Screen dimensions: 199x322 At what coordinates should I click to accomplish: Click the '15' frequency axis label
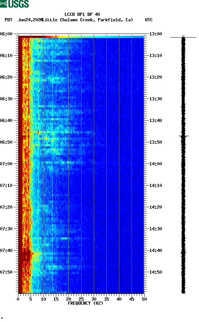tap(56, 299)
